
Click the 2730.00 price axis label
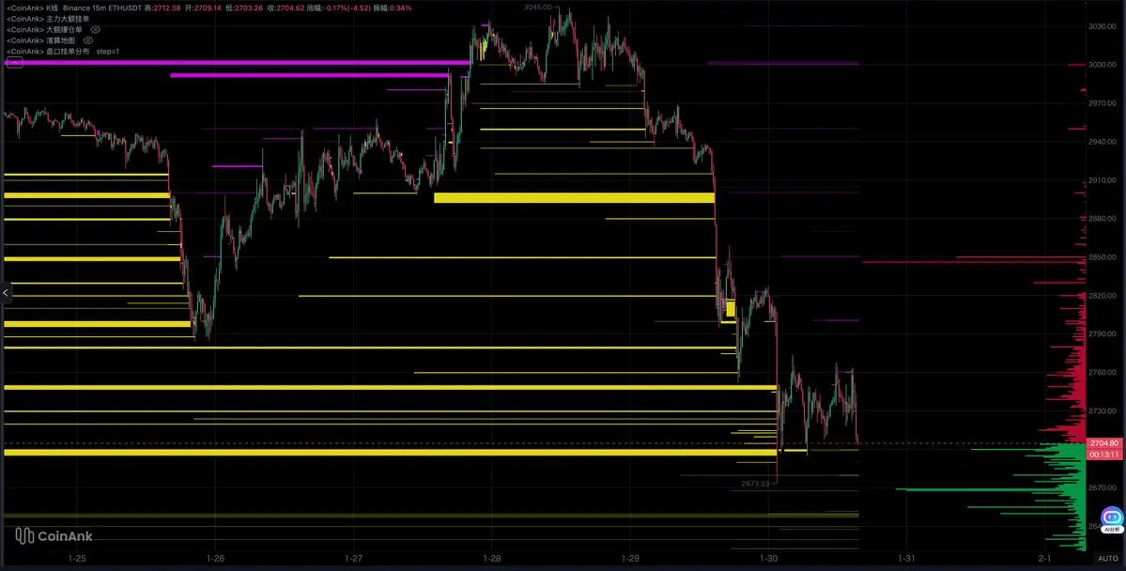(x=1103, y=410)
